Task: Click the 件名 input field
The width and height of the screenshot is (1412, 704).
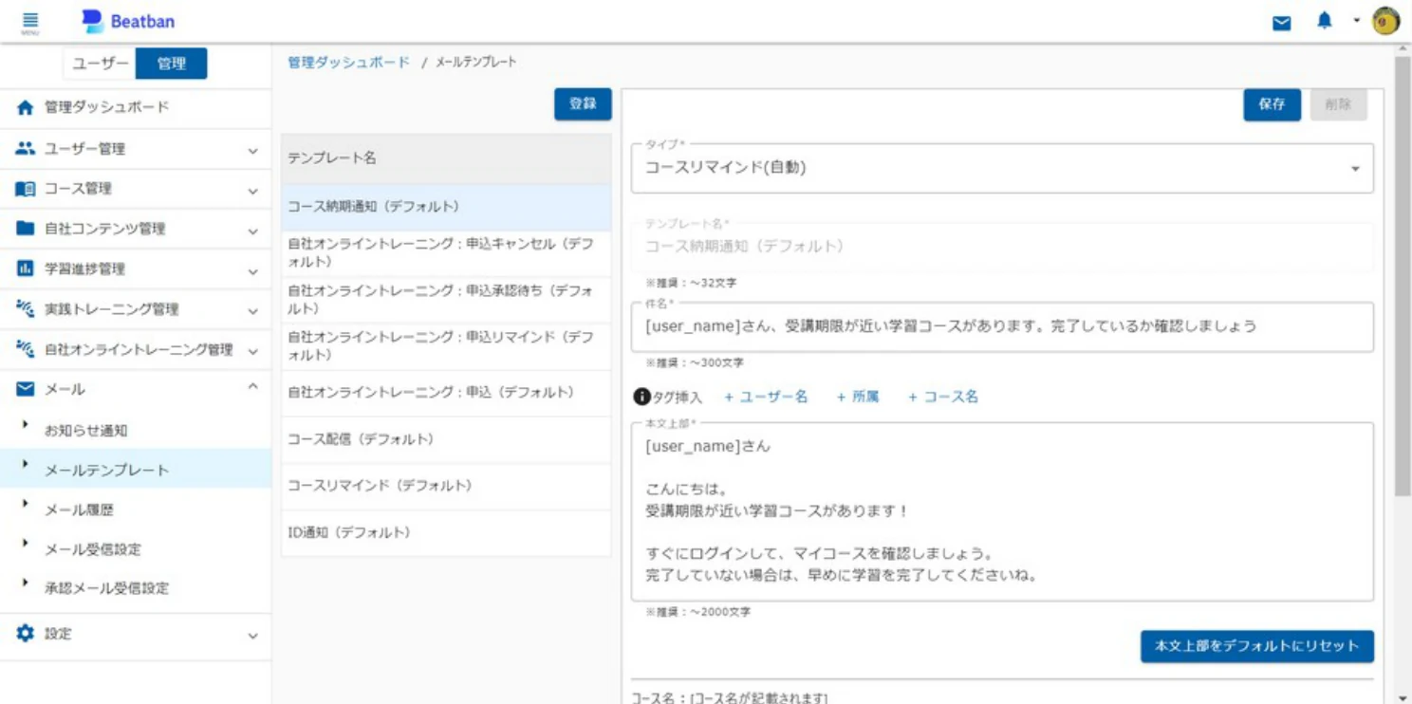Action: point(1002,327)
